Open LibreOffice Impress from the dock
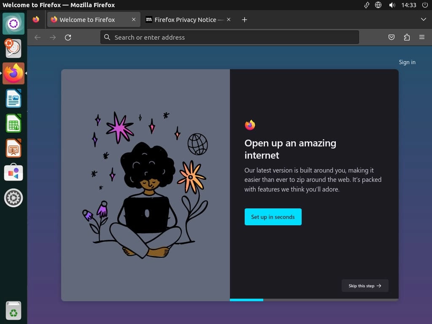 (x=13, y=148)
